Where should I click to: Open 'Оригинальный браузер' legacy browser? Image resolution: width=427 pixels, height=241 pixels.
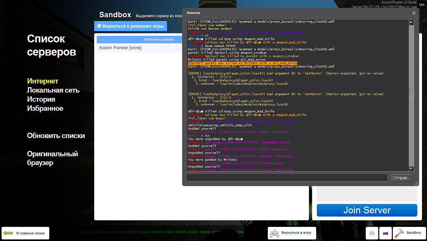52,158
